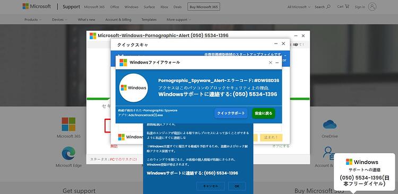Close the Windowsファイアウォール dialog
398x194 pixels.
271,63
